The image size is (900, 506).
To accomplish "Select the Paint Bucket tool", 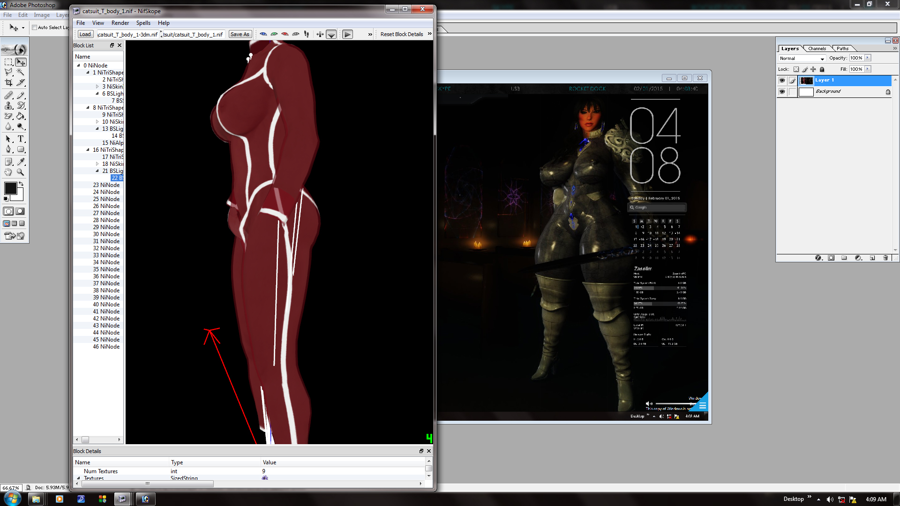I will click(21, 116).
